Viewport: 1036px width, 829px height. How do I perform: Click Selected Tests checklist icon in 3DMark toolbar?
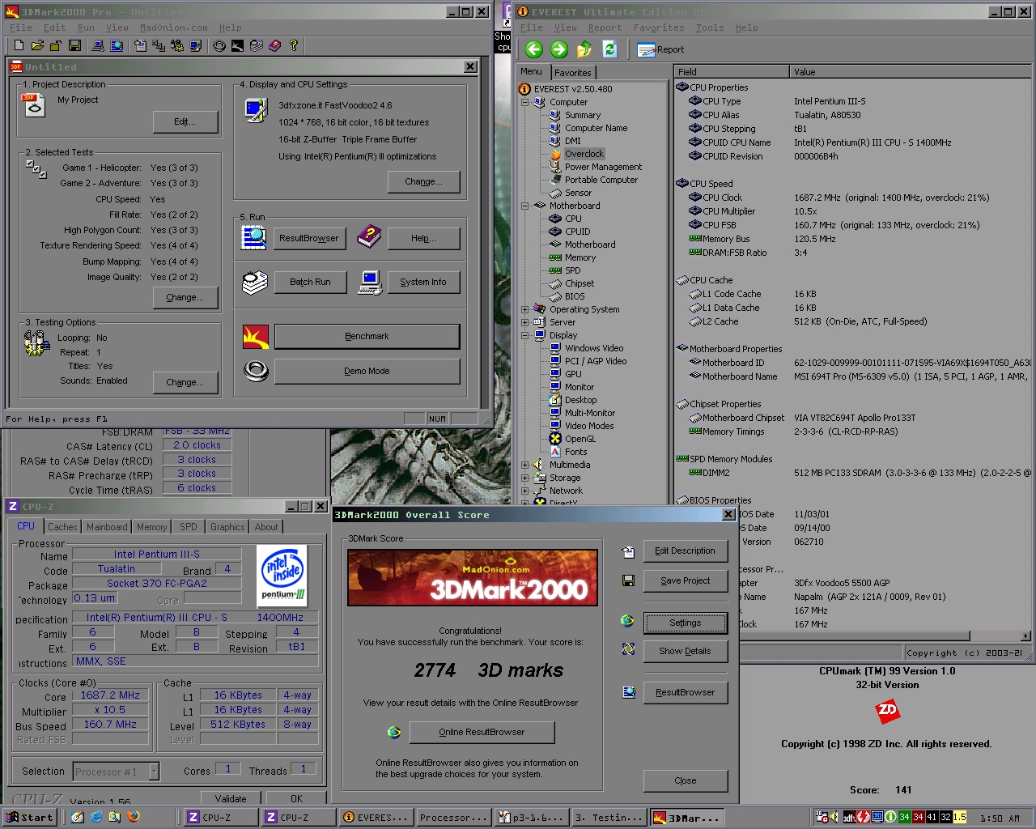[159, 46]
